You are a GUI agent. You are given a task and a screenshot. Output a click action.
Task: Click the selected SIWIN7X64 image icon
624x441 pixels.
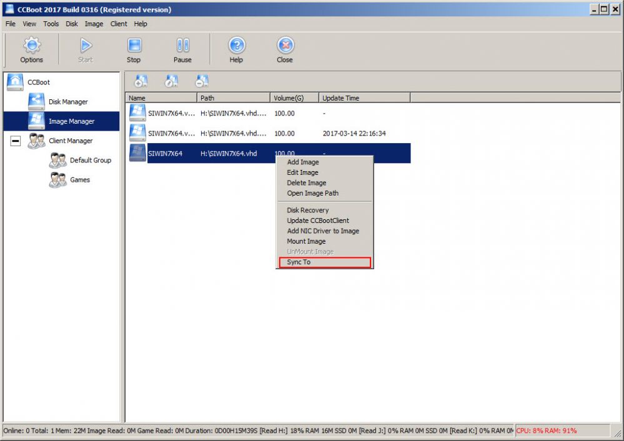pos(137,153)
